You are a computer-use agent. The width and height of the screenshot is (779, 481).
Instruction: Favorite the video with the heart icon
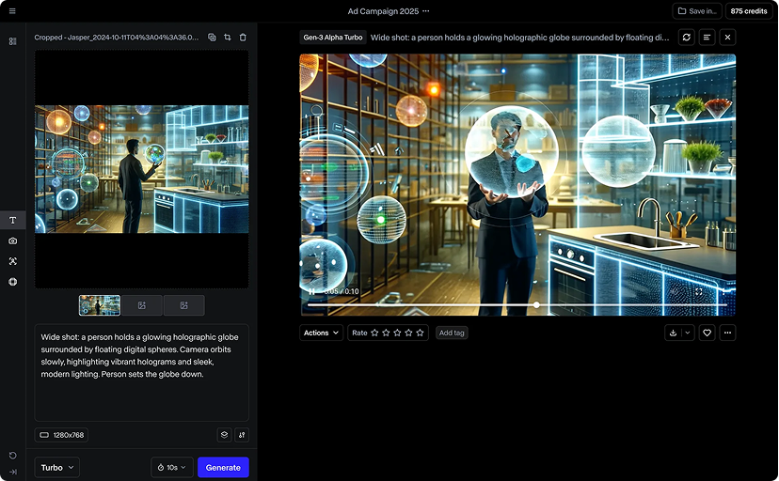707,333
